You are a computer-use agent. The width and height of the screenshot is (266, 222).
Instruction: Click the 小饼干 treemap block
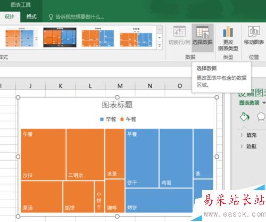tap(99, 197)
